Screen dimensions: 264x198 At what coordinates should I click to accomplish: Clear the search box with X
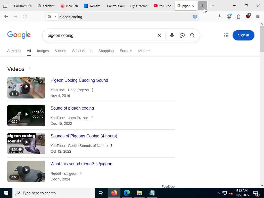tap(159, 35)
